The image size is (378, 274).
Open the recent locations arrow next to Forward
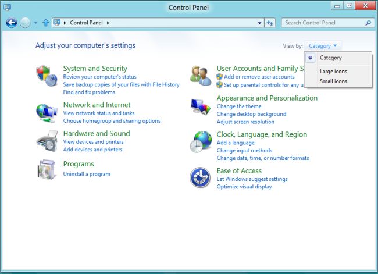coord(35,23)
